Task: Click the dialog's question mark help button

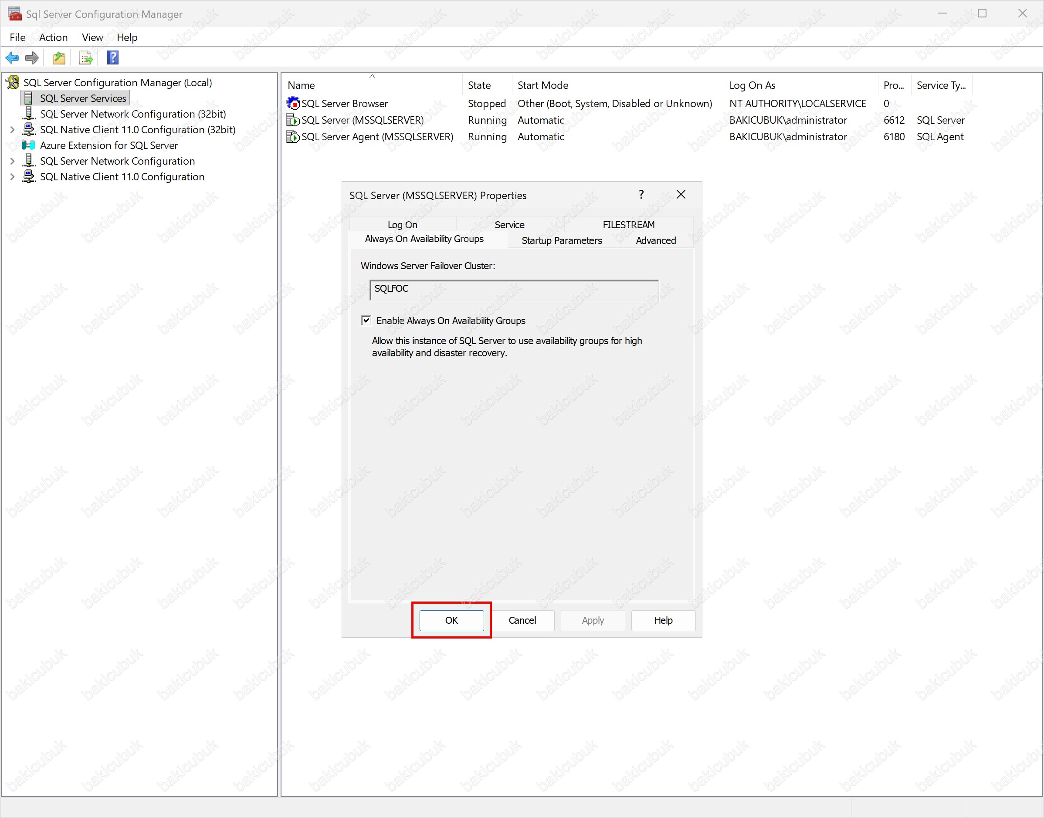Action: (x=641, y=194)
